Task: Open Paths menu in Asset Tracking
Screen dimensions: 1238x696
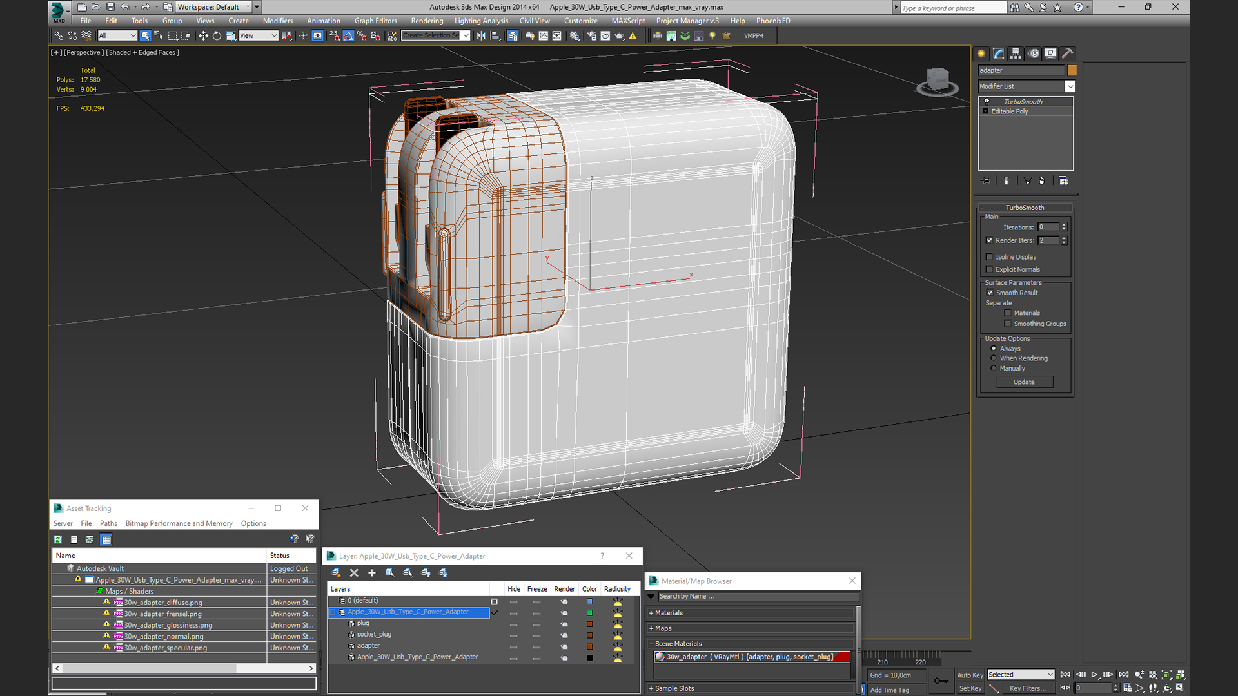Action: 108,523
